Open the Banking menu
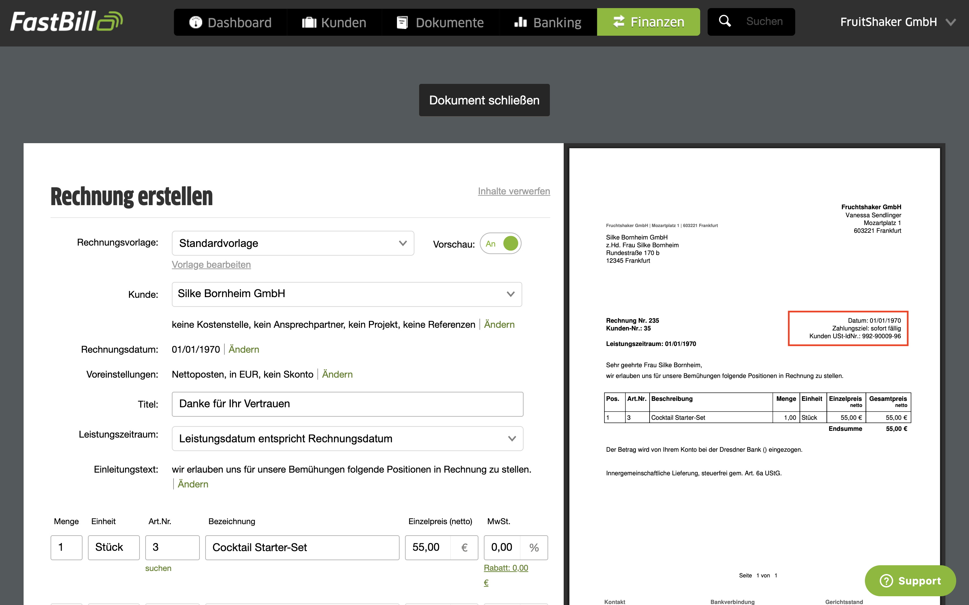This screenshot has height=605, width=969. click(548, 23)
